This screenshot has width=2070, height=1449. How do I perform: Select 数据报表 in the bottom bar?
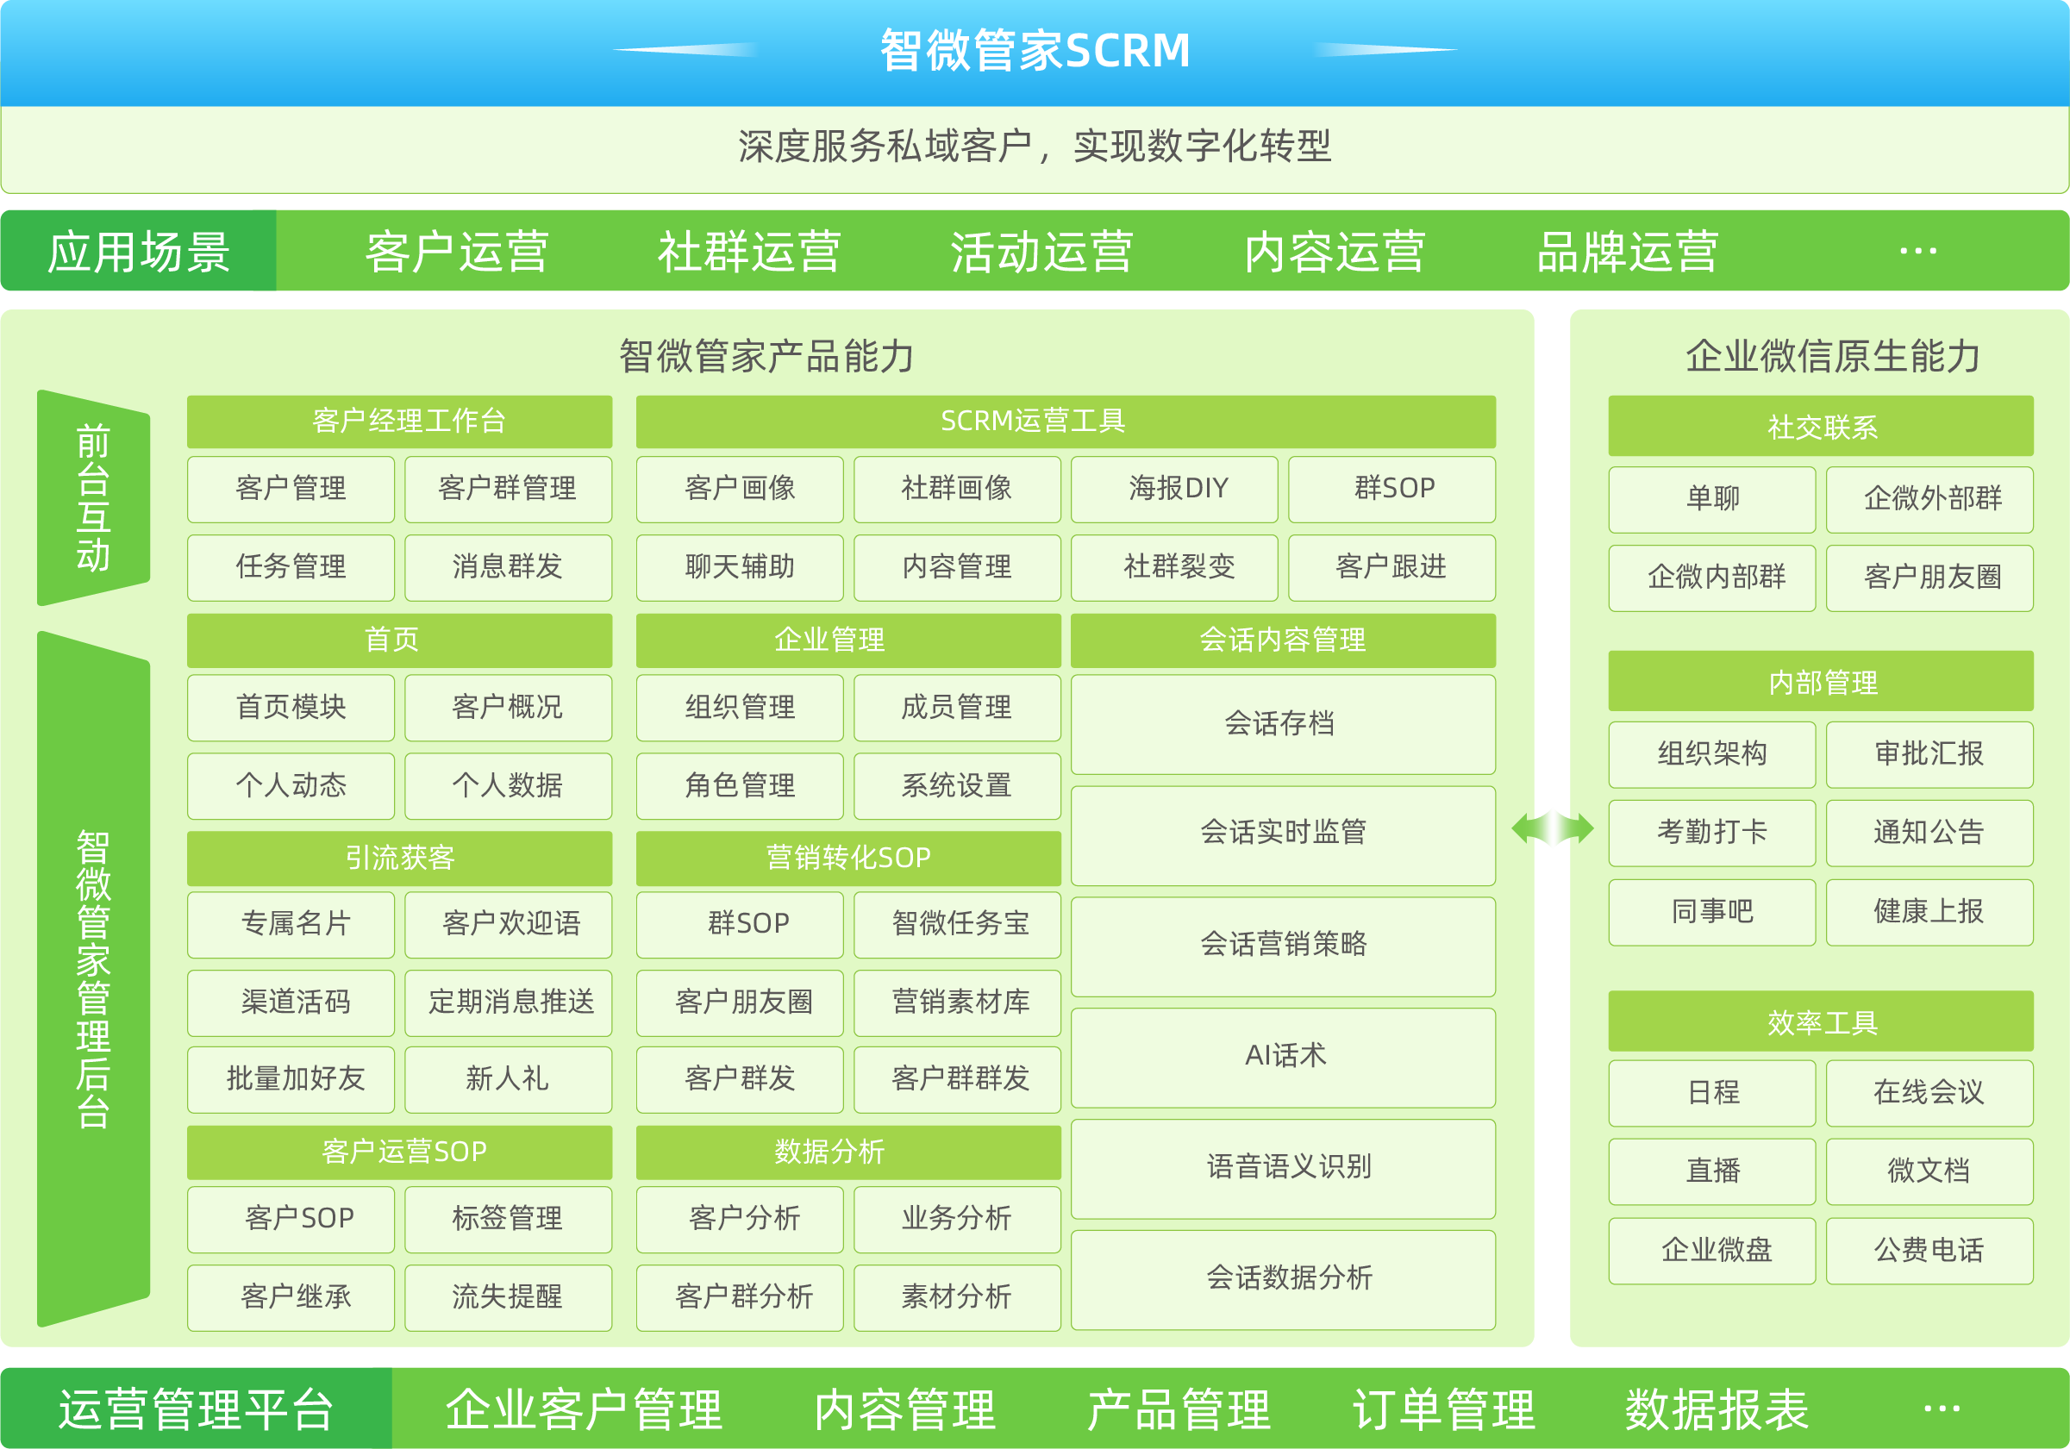1717,1408
